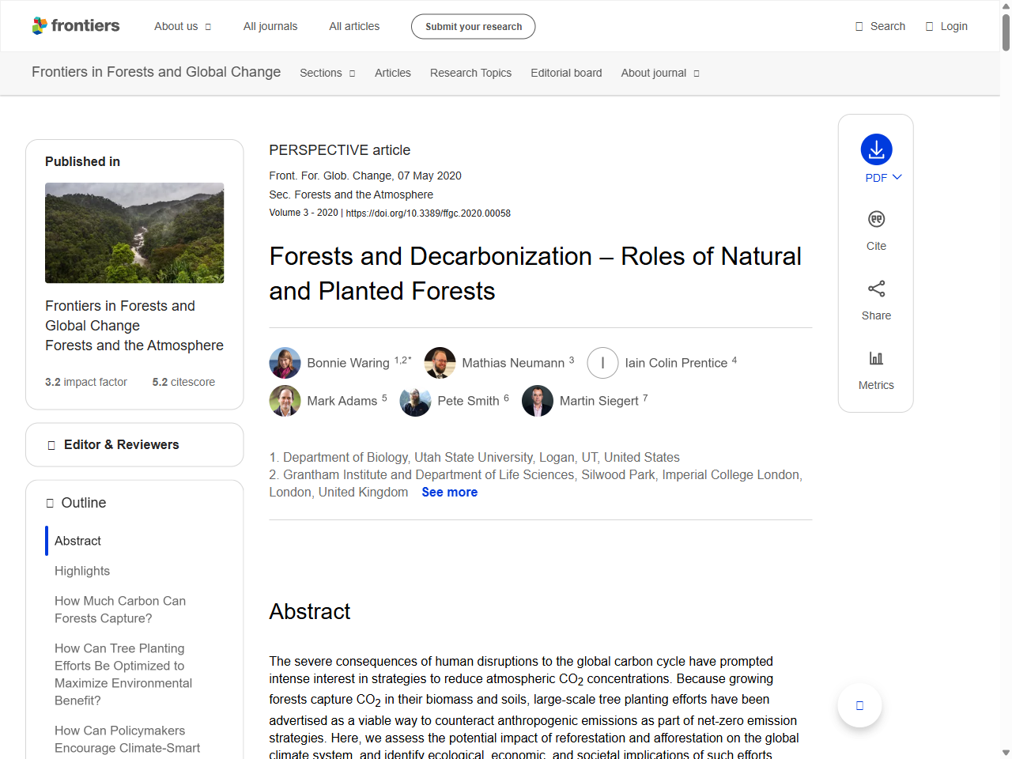The height and width of the screenshot is (759, 1012).
Task: Expand the About journal dropdown
Action: (x=659, y=73)
